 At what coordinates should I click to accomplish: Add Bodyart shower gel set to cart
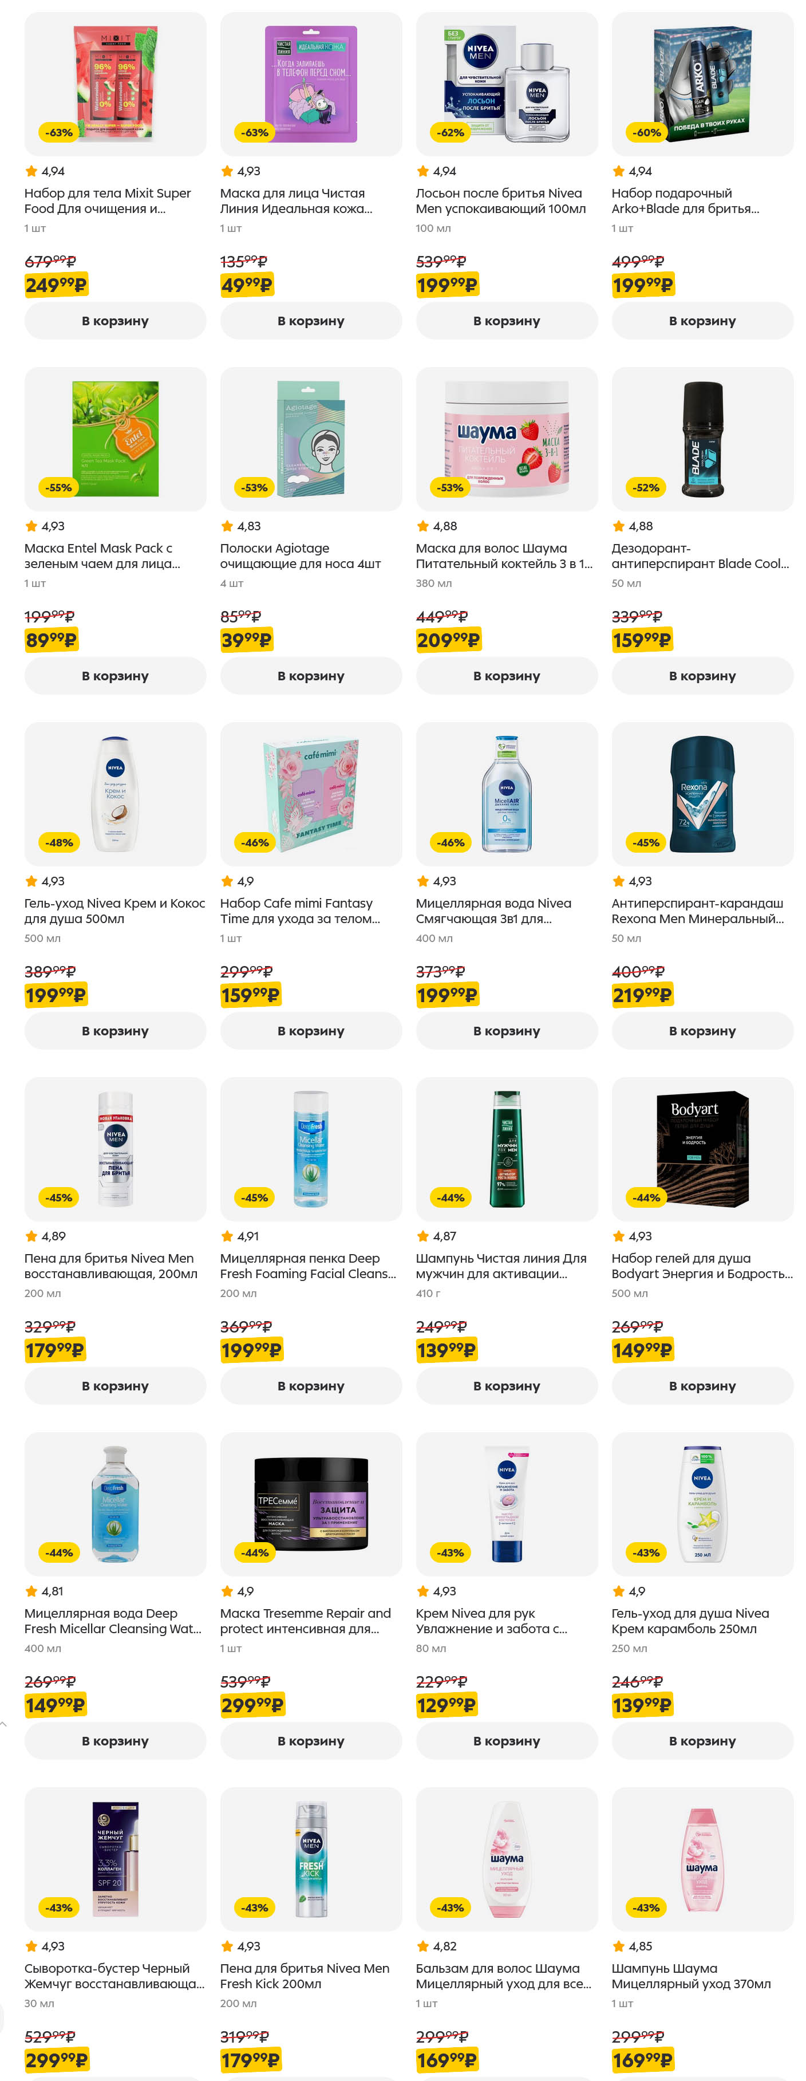point(702,1385)
